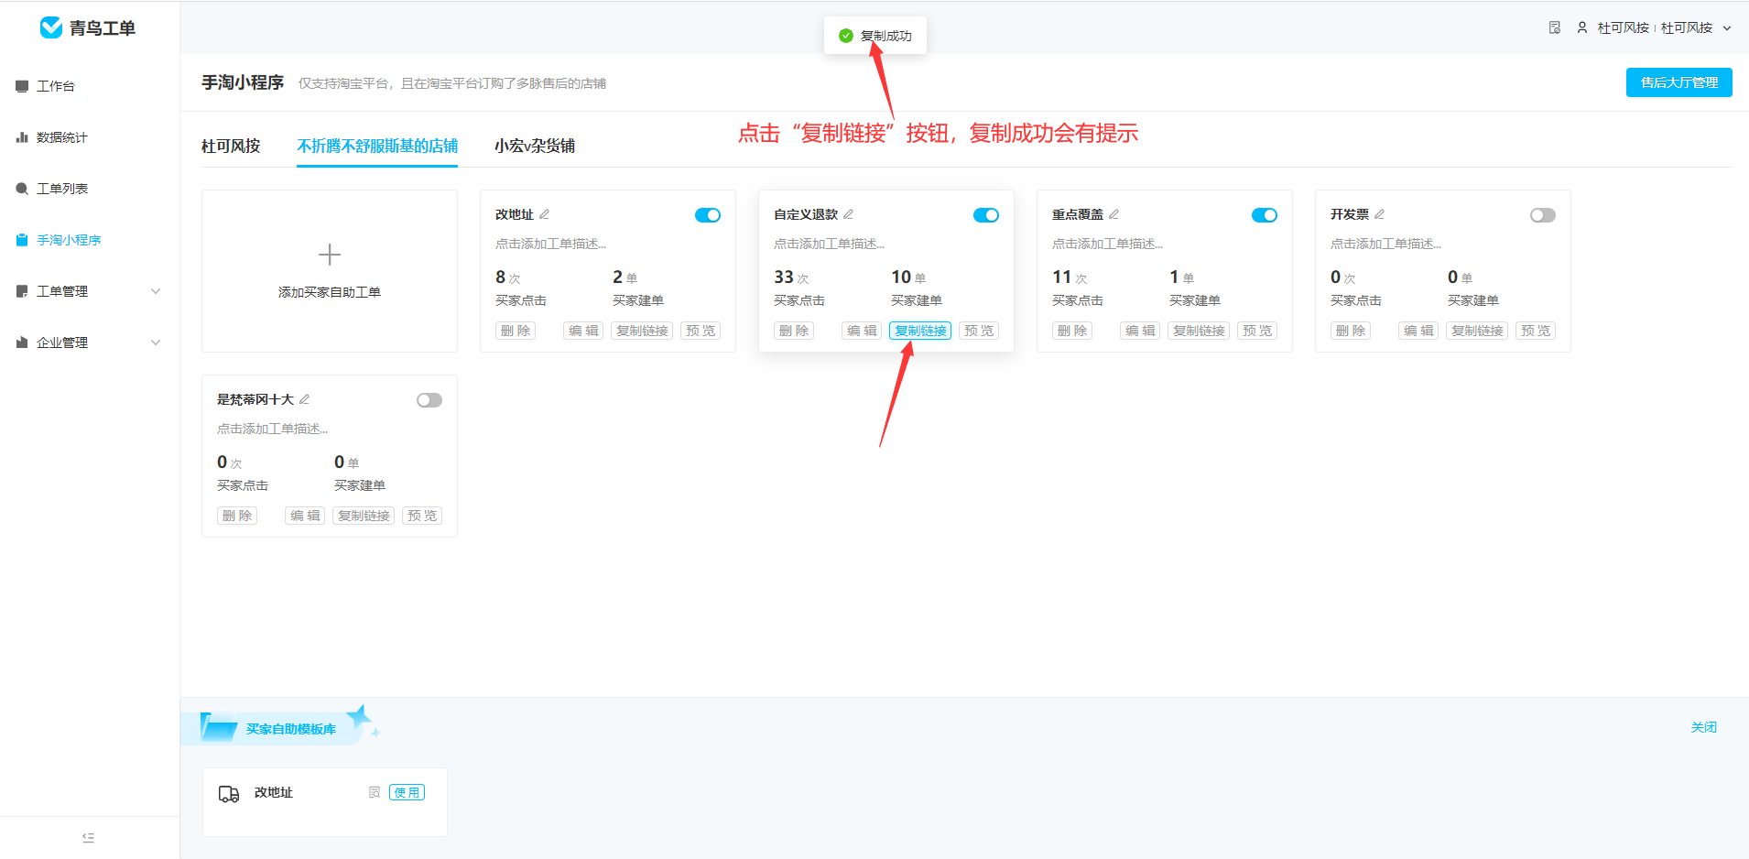This screenshot has height=859, width=1749.
Task: Preview the 重点覆盖 card
Action: tap(1257, 331)
